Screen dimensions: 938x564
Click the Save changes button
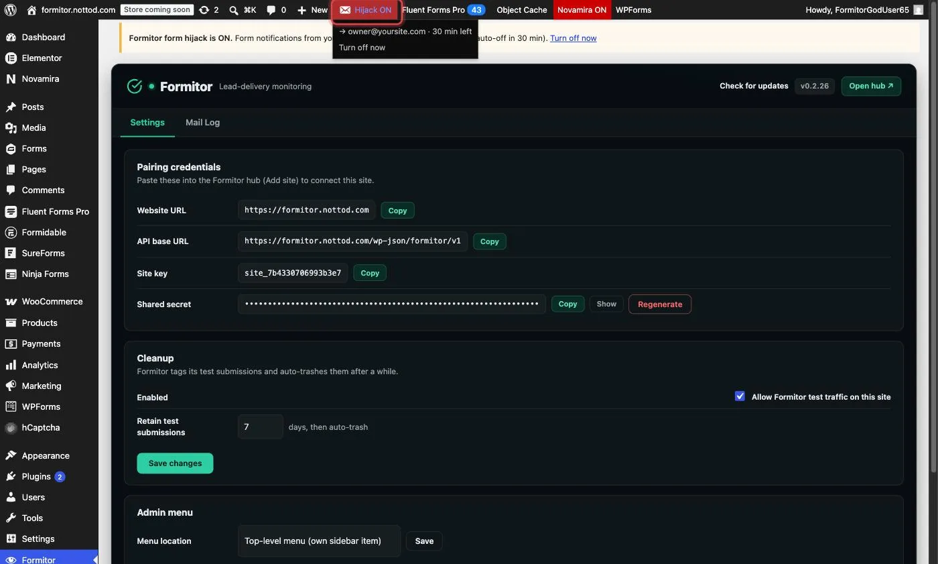(175, 463)
